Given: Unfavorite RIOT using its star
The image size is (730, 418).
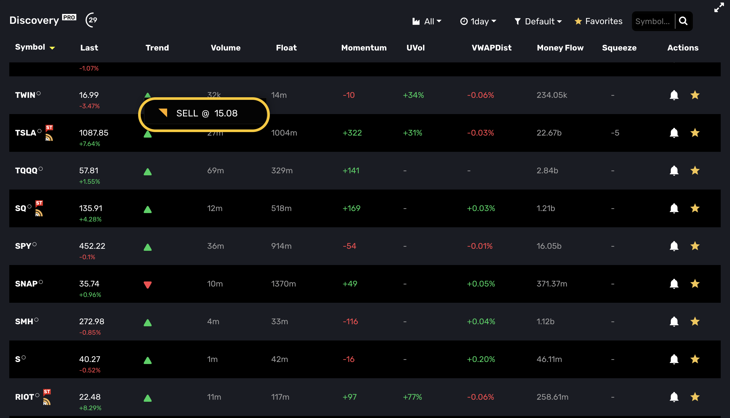Looking at the screenshot, I should pyautogui.click(x=695, y=397).
